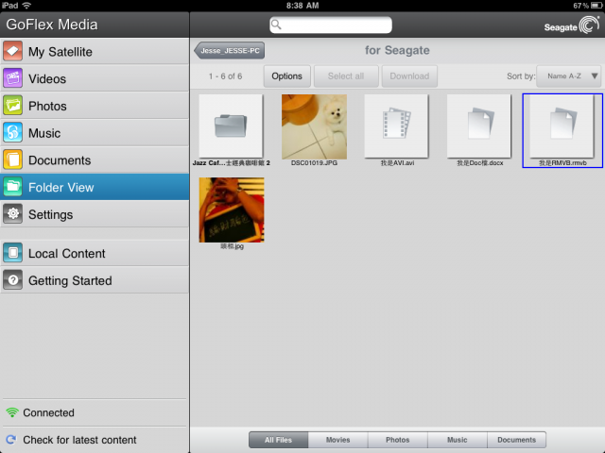Open DSC01019.JPG dog photo thumbnail

[314, 126]
